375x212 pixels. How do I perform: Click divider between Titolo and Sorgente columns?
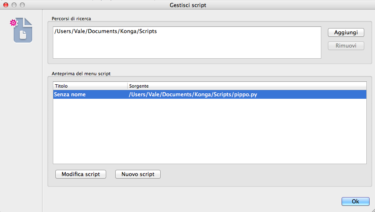click(x=128, y=86)
